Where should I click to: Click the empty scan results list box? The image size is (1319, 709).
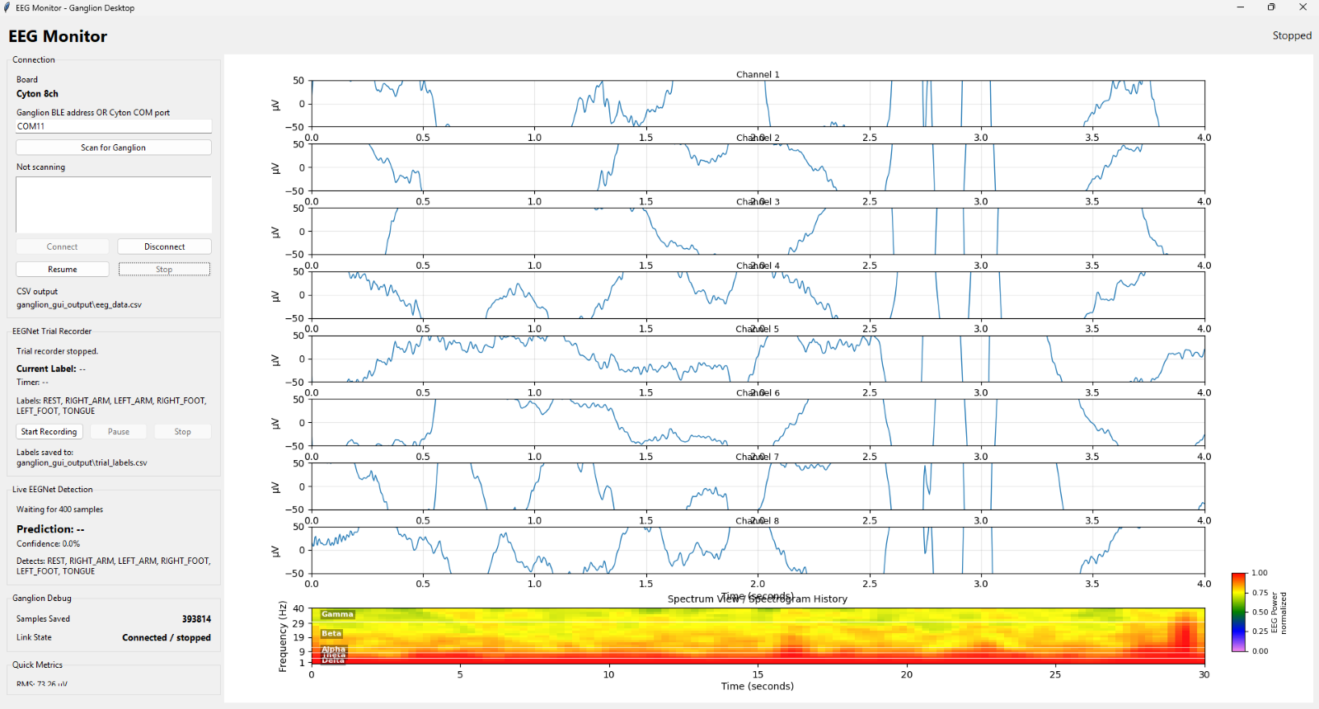(x=114, y=204)
